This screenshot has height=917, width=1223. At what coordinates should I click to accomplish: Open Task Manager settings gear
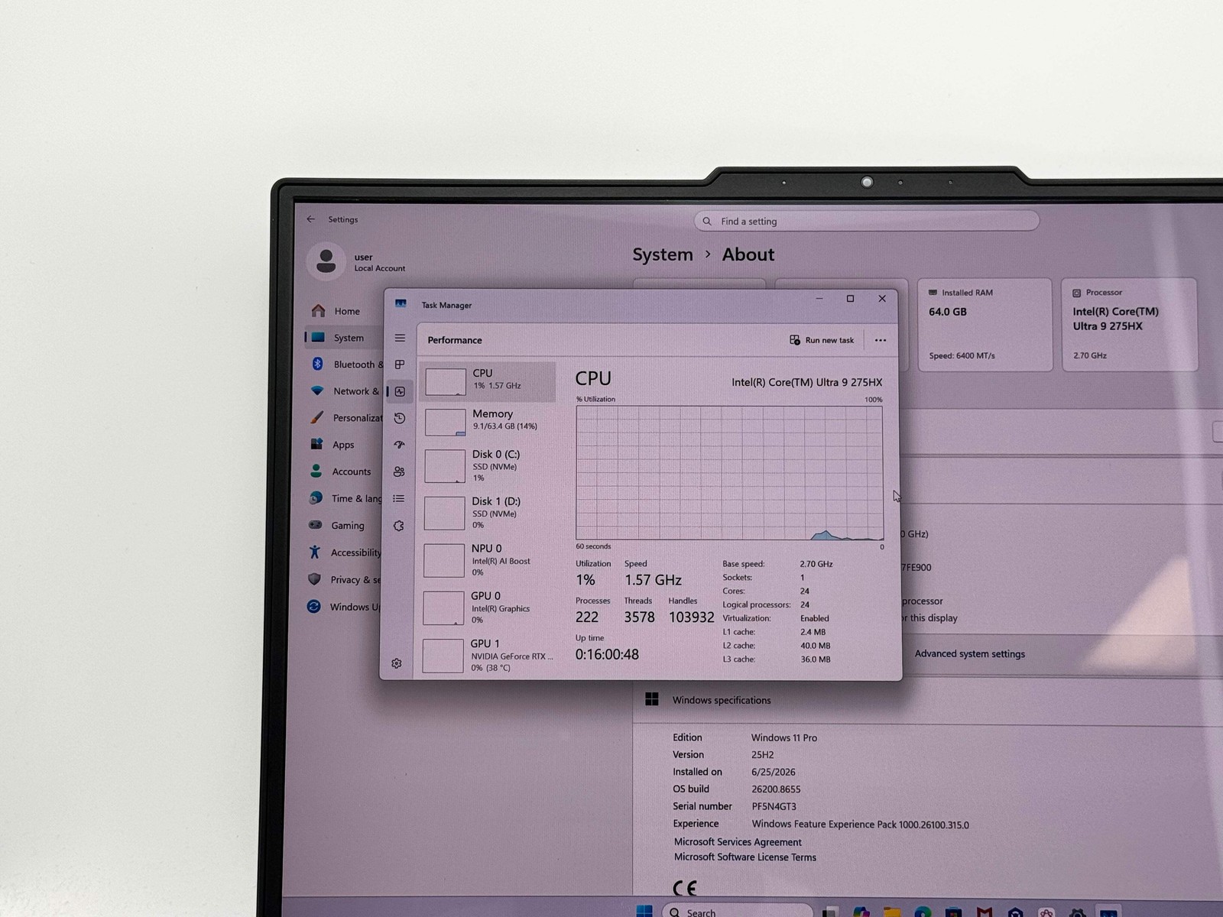click(397, 663)
